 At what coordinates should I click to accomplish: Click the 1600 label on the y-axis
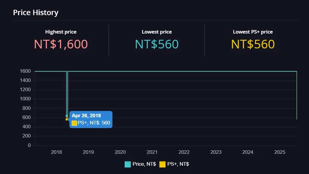[25, 71]
